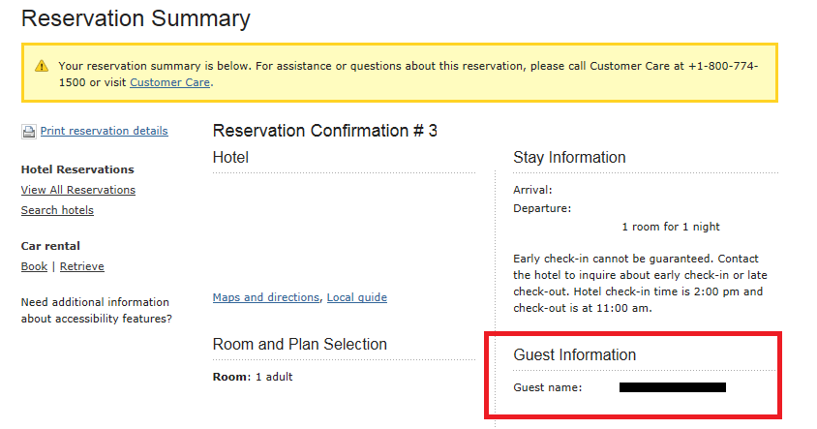Image resolution: width=817 pixels, height=429 pixels.
Task: Click the Reservation Confirmation # 3 heading
Action: tap(325, 131)
